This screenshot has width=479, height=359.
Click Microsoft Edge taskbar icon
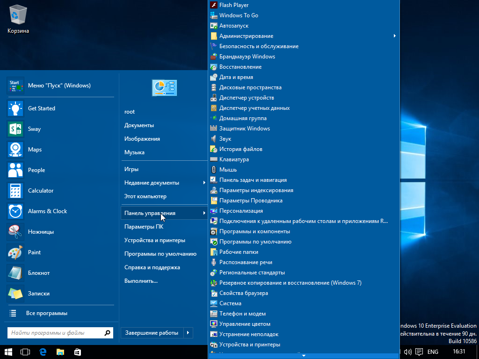pos(43,352)
